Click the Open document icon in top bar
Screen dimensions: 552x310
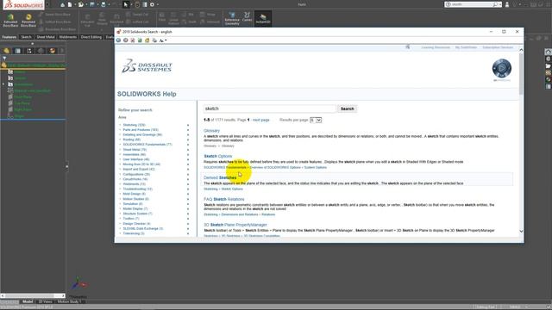(81, 4)
